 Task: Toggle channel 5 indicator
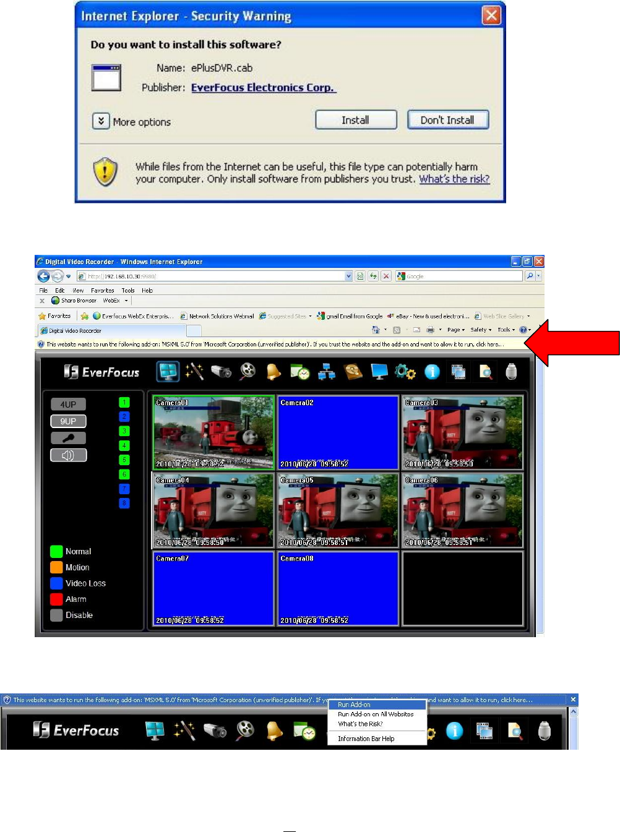click(124, 460)
